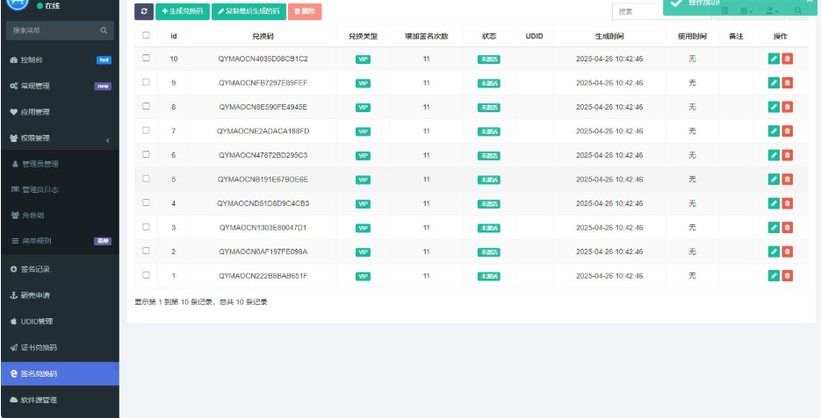Open edit for row Id 8
821x418 pixels.
click(774, 107)
